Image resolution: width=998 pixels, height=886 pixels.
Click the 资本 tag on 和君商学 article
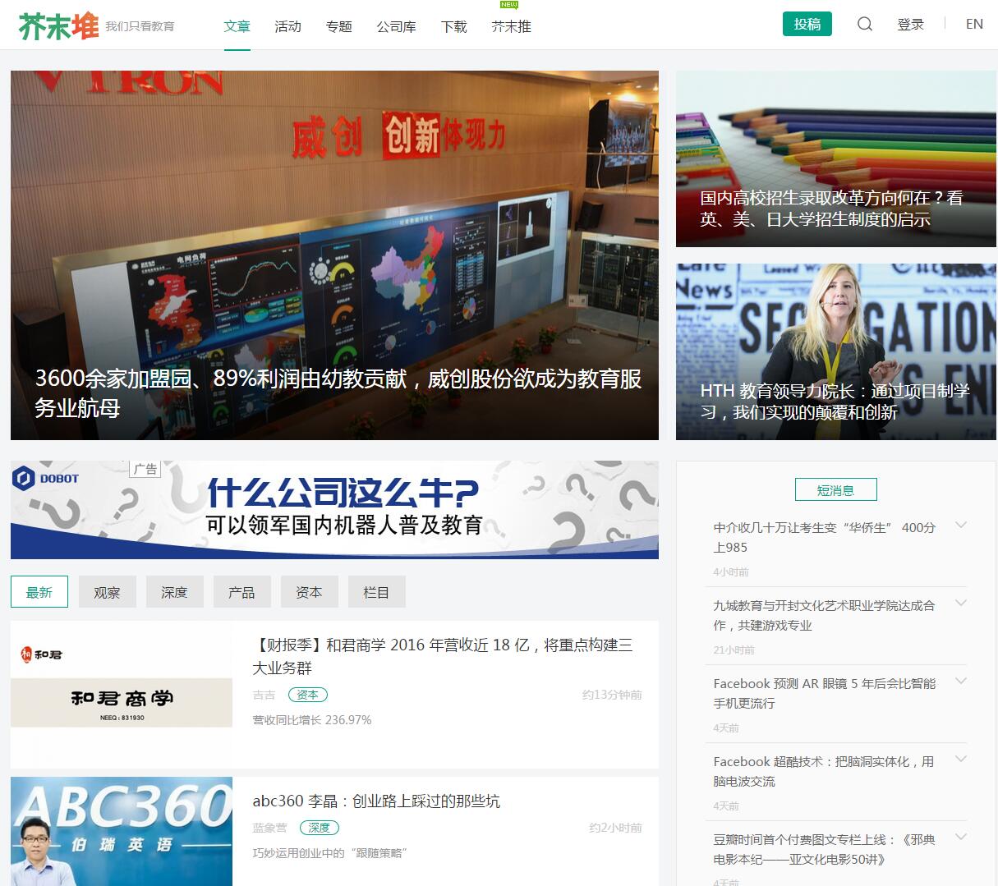(308, 695)
